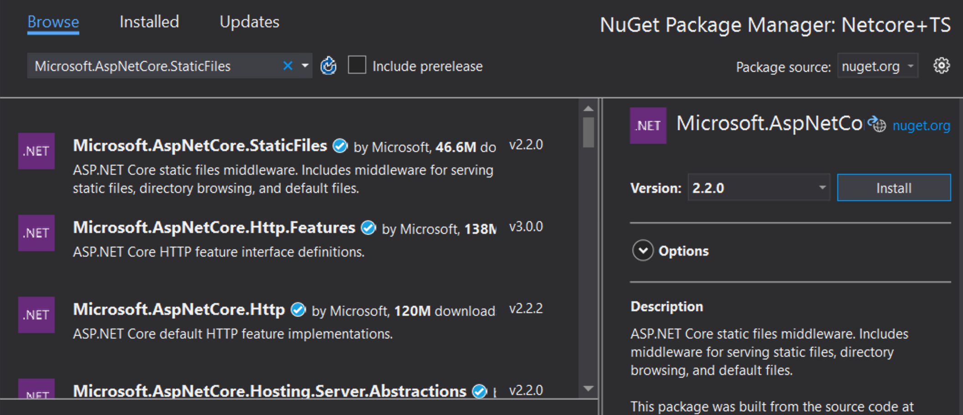
Task: Click the verified checkmark next to Microsoft.AspNetCore.Http
Action: (x=298, y=309)
